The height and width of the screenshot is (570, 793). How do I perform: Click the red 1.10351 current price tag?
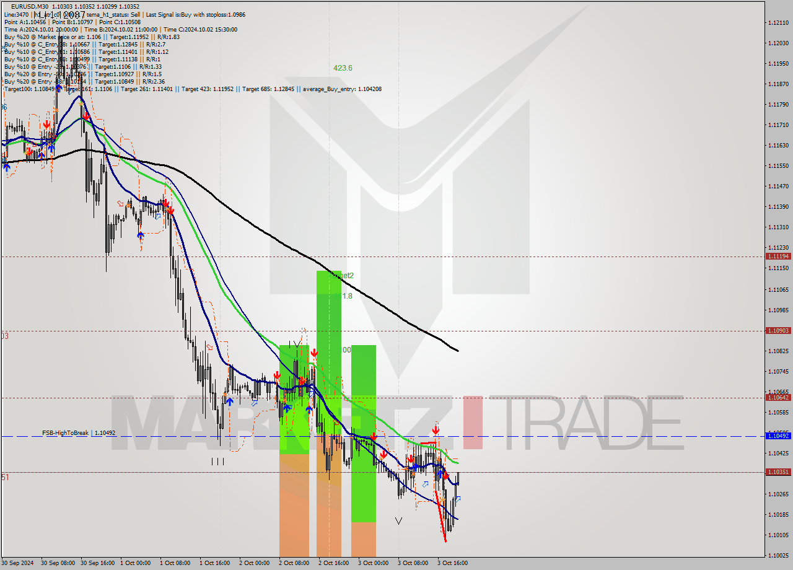click(778, 472)
